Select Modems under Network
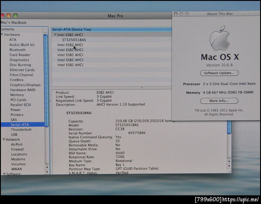This screenshot has width=261, height=204. pos(18,159)
